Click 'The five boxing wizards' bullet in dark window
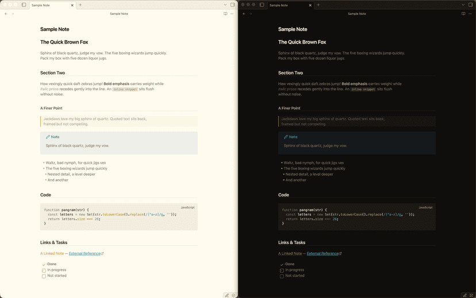Screen dimensions: 476x298 click(314, 169)
